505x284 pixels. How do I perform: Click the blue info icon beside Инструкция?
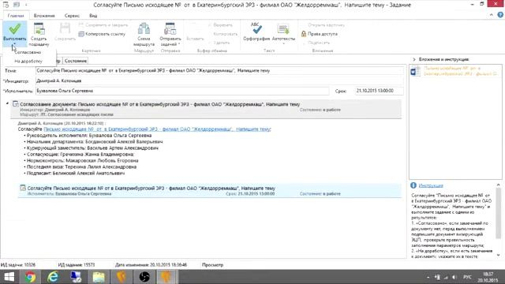coord(413,185)
